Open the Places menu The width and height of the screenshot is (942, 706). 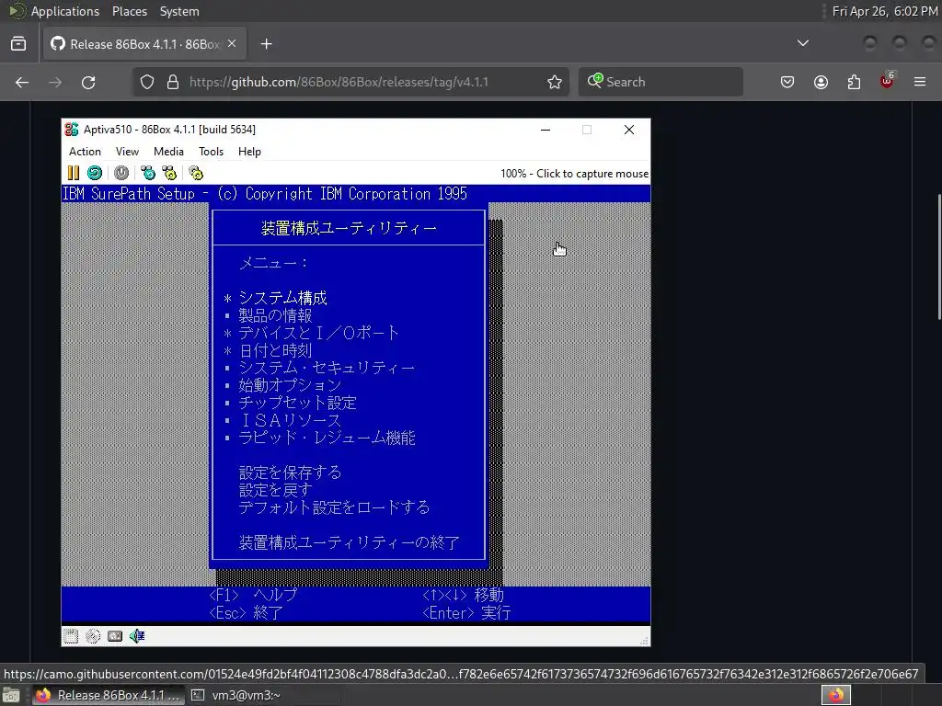(x=129, y=11)
